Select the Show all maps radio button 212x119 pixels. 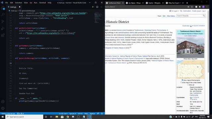click(x=188, y=85)
